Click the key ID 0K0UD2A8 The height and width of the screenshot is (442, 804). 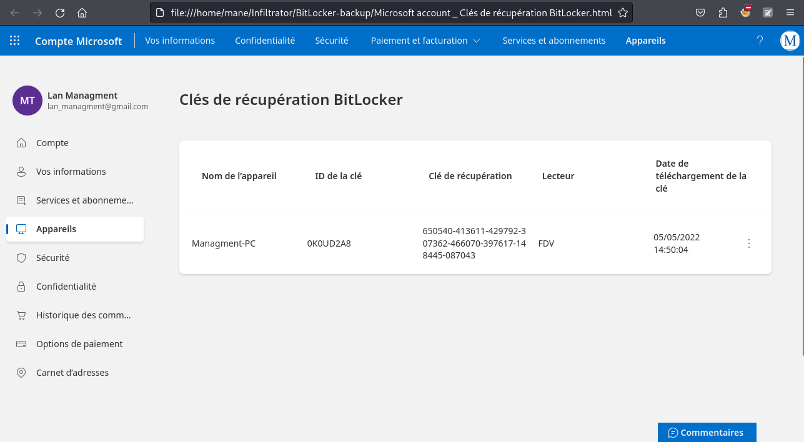tap(329, 243)
